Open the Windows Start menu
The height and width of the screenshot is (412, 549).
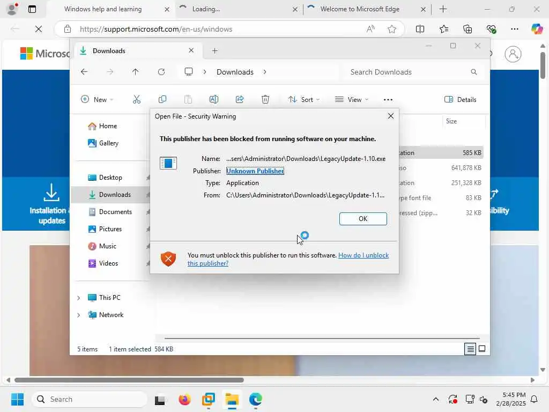(x=17, y=399)
